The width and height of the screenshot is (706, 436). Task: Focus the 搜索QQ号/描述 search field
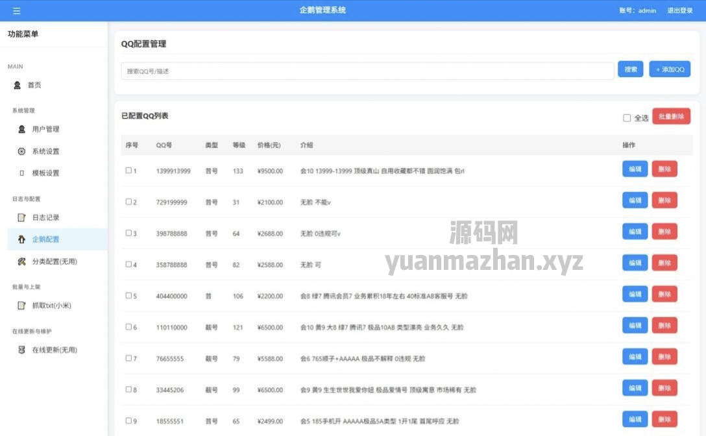click(x=367, y=71)
